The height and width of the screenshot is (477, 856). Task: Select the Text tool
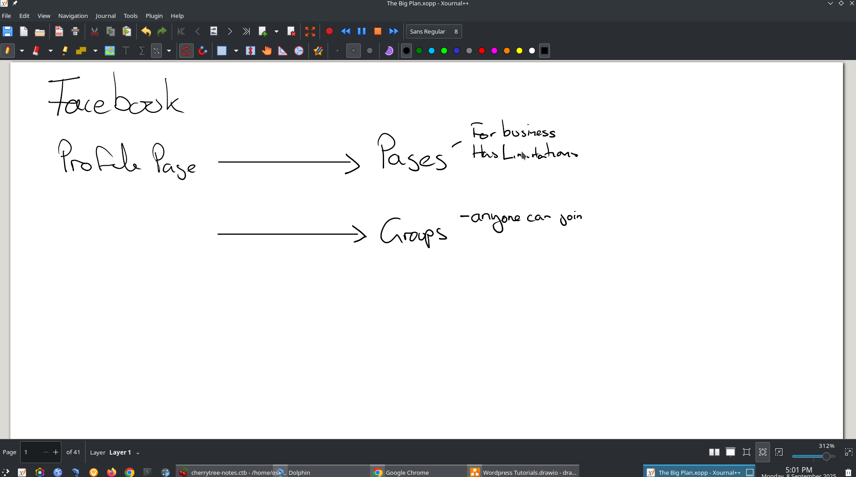[x=126, y=51]
